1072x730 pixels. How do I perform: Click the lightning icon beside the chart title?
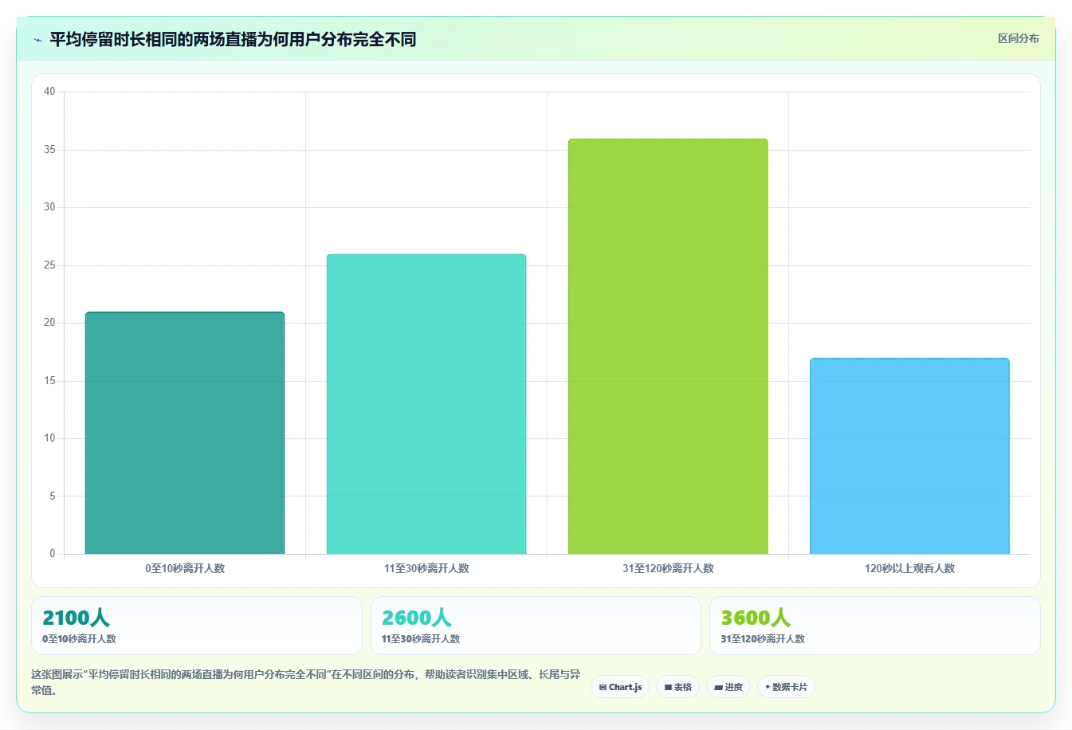(x=37, y=40)
